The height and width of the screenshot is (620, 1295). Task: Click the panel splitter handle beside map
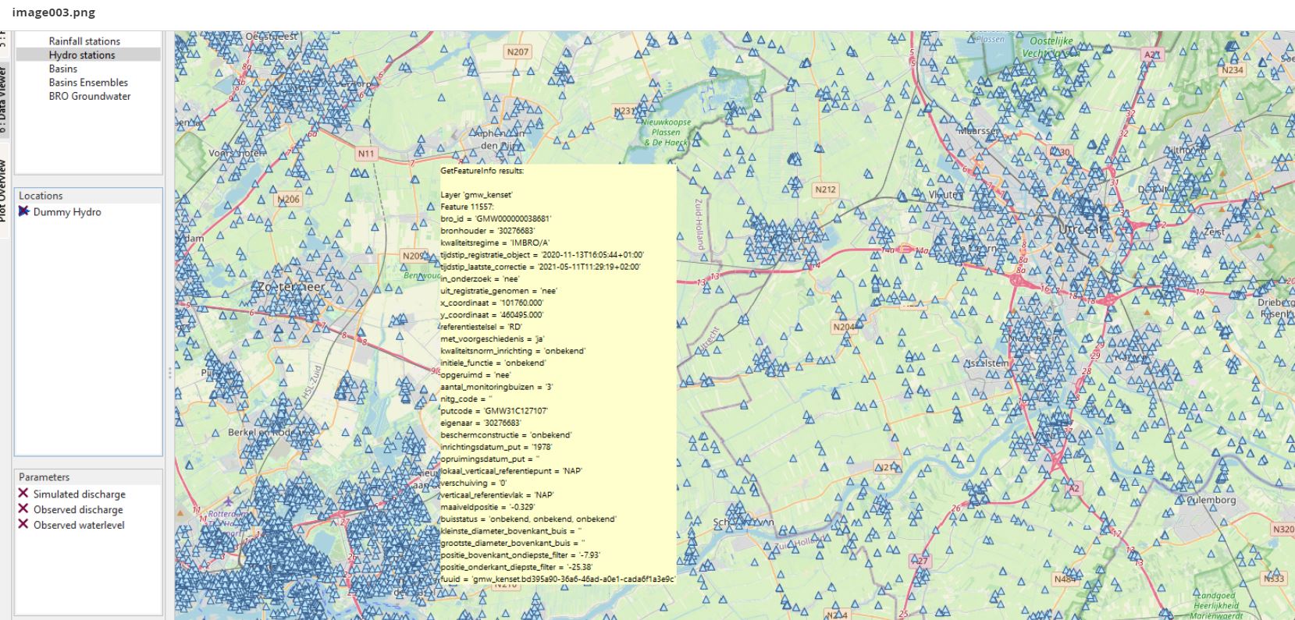click(169, 373)
